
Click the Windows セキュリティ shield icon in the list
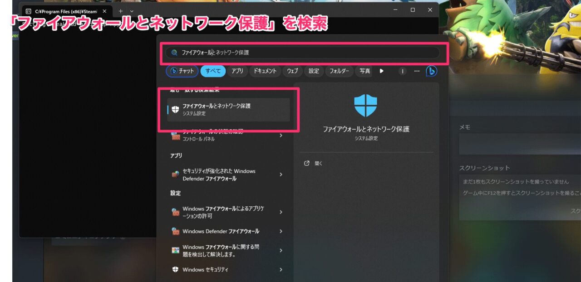[175, 269]
